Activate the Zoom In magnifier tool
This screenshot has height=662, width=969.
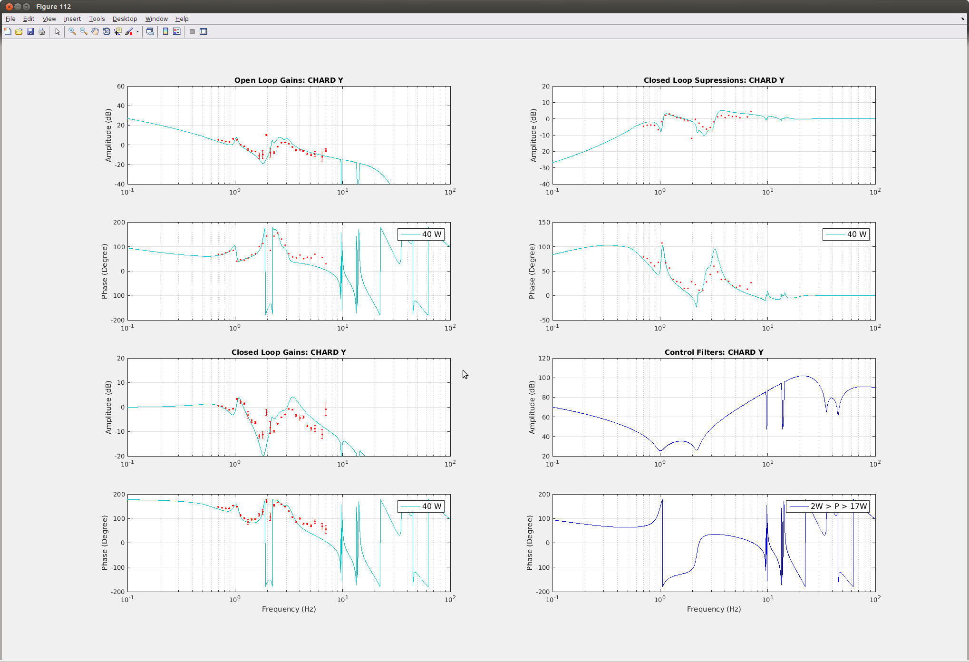(x=72, y=32)
